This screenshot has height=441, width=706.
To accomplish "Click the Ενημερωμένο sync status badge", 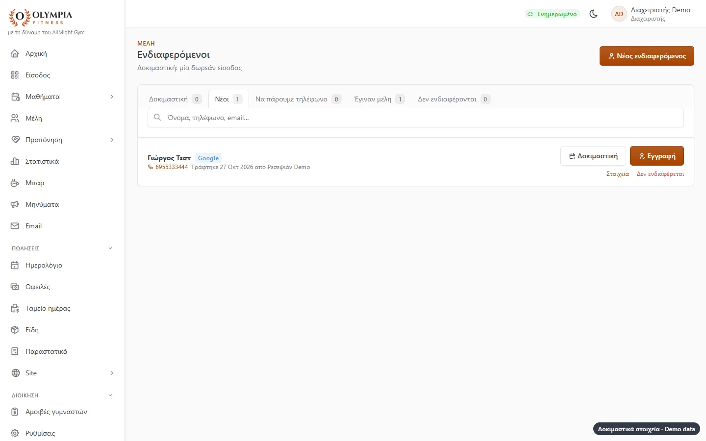I will pos(552,14).
